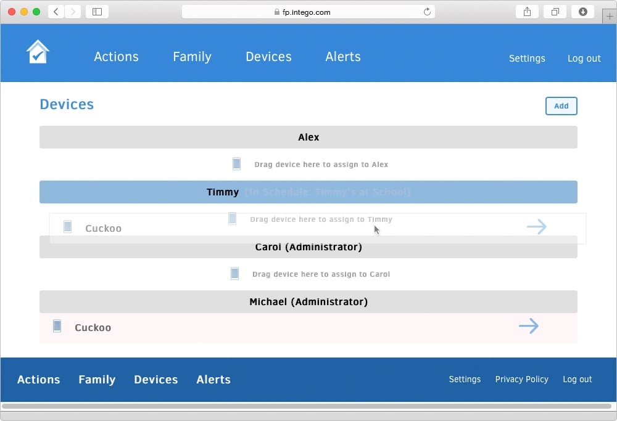Image resolution: width=617 pixels, height=421 pixels.
Task: Click the phone icon beside Carol's drag placeholder
Action: point(234,274)
